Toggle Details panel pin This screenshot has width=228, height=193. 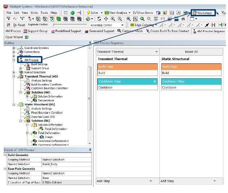pyautogui.click(x=90, y=150)
